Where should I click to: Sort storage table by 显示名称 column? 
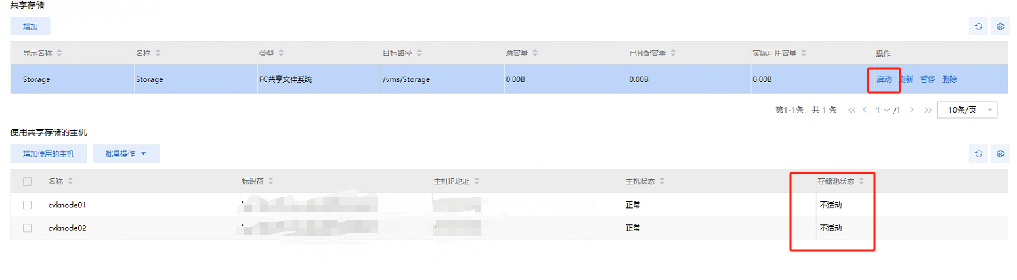click(59, 53)
